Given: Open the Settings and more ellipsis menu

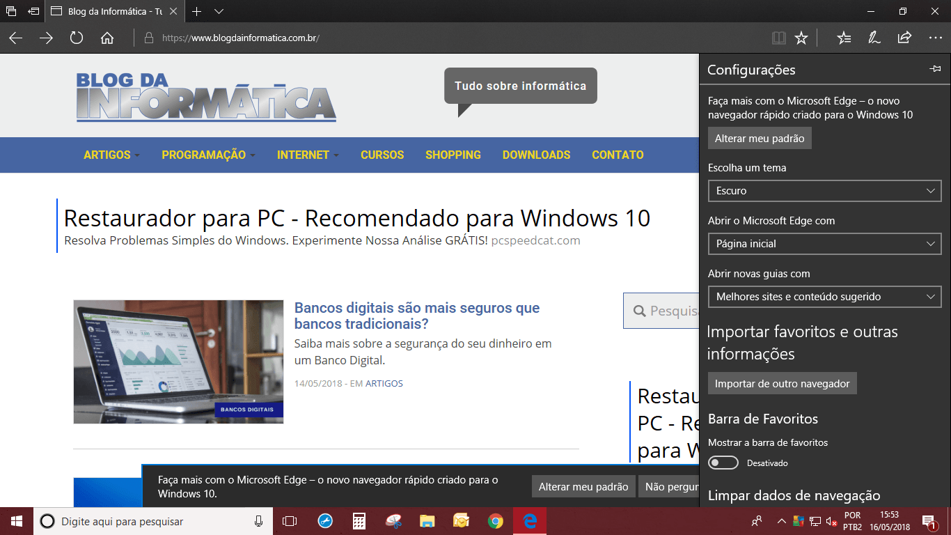Looking at the screenshot, I should (935, 38).
